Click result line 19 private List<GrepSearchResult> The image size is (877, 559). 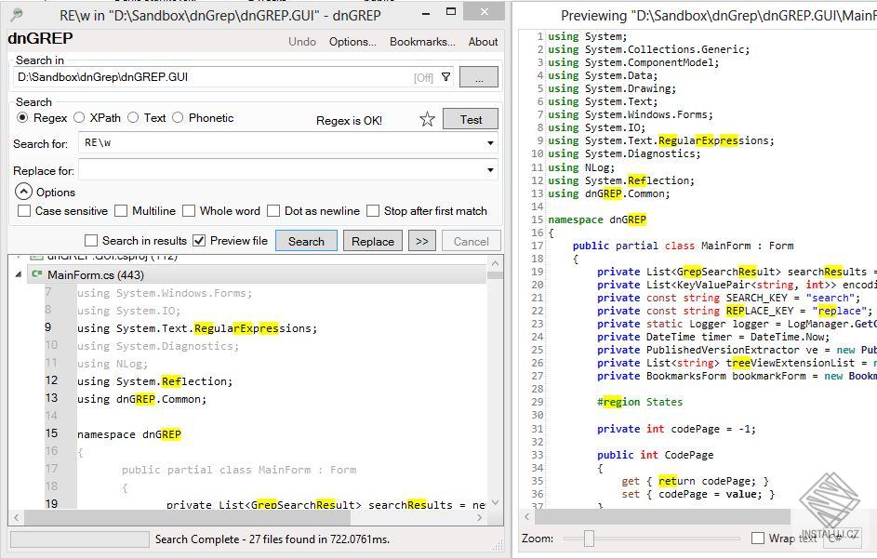(326, 504)
